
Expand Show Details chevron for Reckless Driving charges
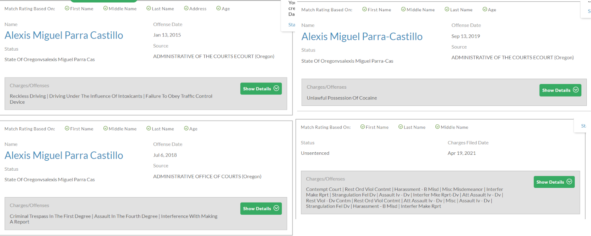(x=276, y=89)
